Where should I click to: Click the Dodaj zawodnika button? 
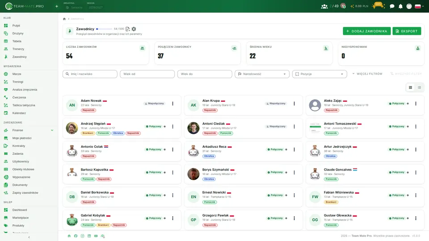click(366, 31)
